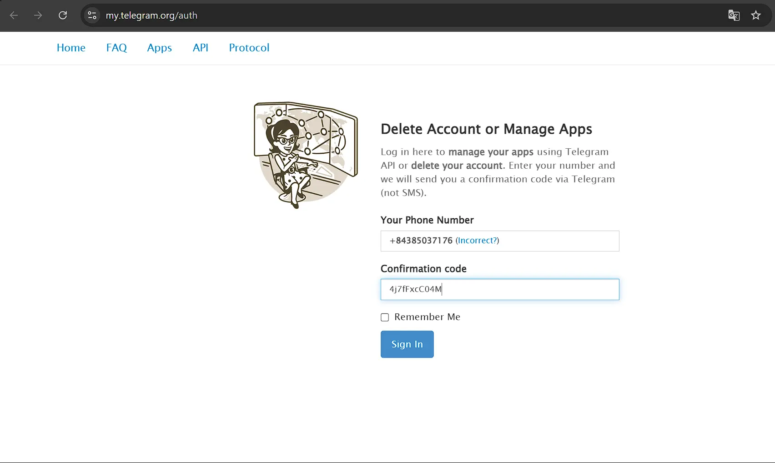The height and width of the screenshot is (463, 775).
Task: Click the Telegram illustration of woman at map
Action: click(x=306, y=155)
